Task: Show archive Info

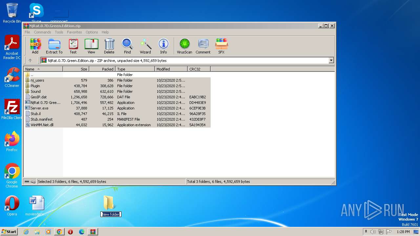Action: (x=163, y=46)
